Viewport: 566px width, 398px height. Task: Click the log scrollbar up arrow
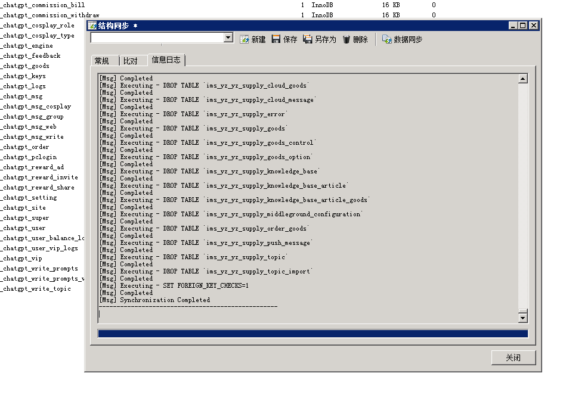pyautogui.click(x=522, y=77)
